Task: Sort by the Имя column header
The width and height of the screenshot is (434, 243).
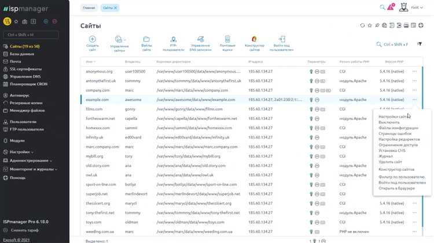Action: point(90,62)
